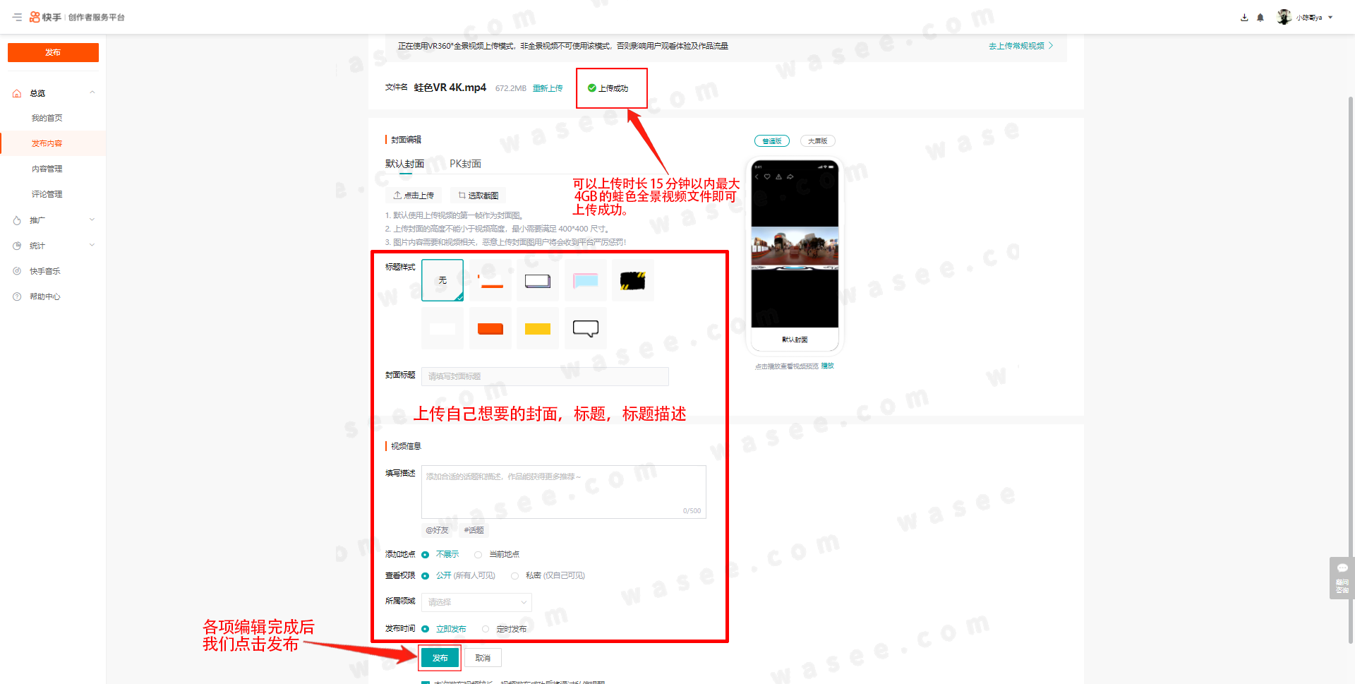Select 不展示 location radio
Viewport: 1355px width, 684px height.
tap(426, 555)
